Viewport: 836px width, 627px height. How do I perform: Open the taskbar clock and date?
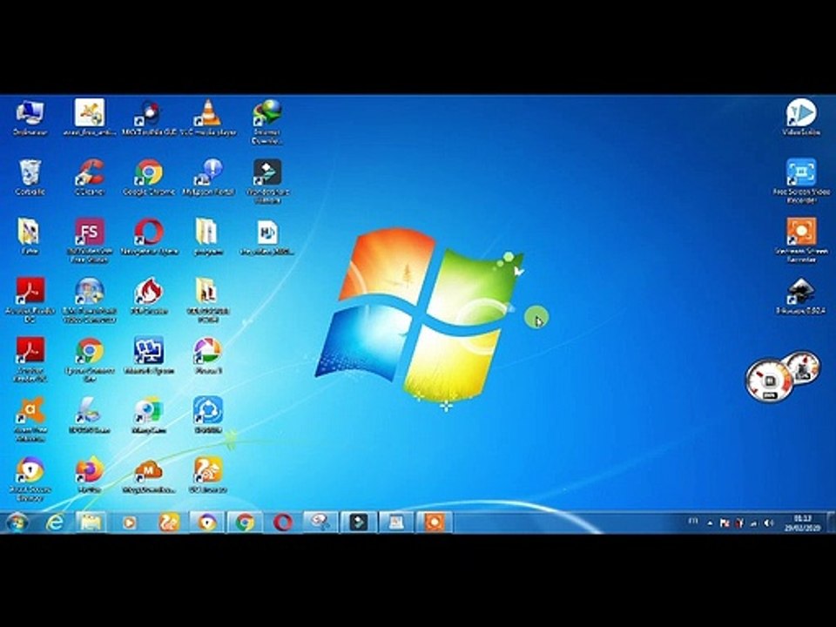coord(802,523)
